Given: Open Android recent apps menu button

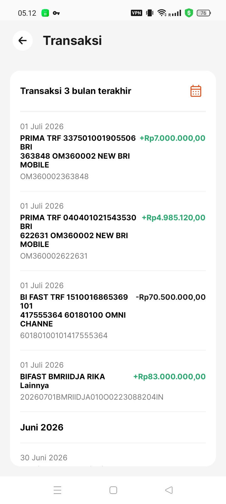Looking at the screenshot, I should [57, 490].
